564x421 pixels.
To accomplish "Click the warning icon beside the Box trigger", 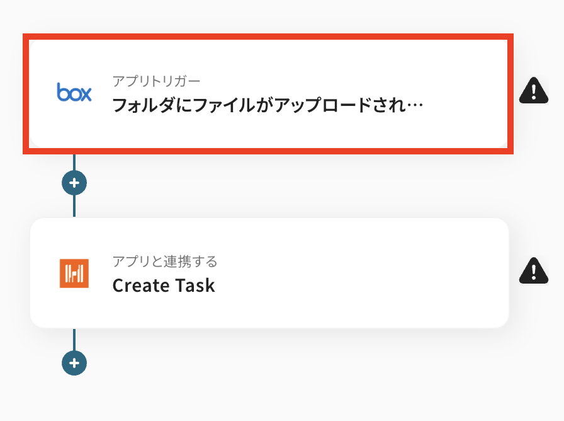I will click(533, 90).
